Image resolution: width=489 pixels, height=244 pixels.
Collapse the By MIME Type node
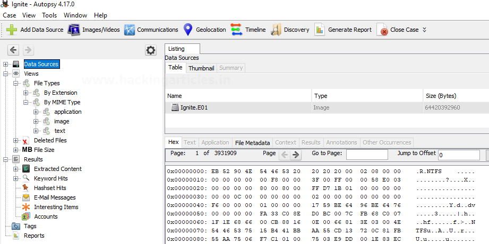coord(25,102)
